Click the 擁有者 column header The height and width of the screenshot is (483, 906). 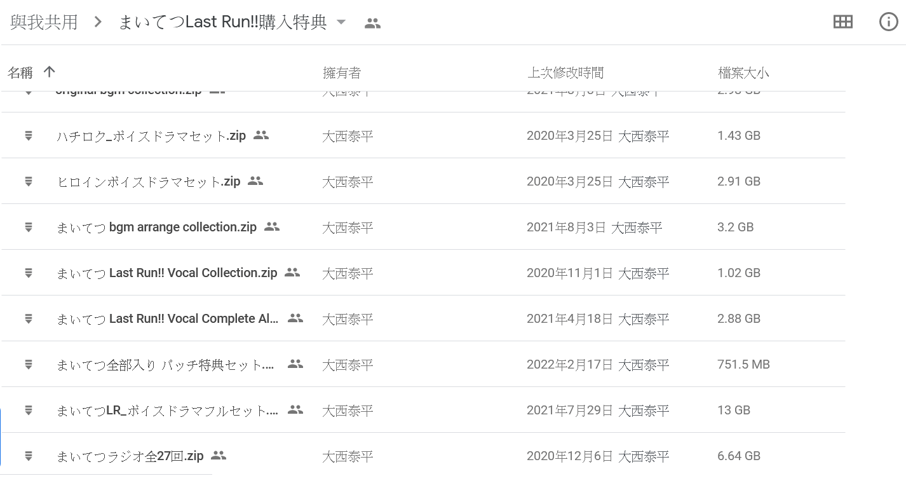click(x=342, y=73)
